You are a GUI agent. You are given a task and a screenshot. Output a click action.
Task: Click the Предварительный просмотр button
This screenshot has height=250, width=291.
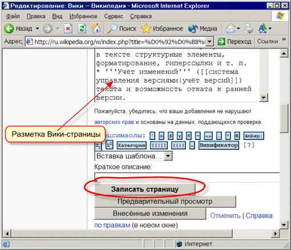pyautogui.click(x=165, y=202)
